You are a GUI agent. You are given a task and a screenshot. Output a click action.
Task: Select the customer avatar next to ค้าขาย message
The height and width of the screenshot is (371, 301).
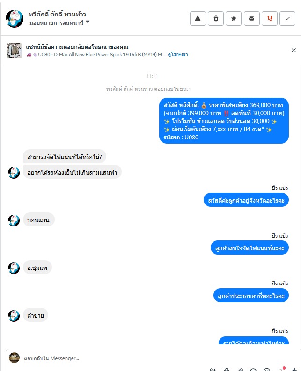tap(14, 316)
